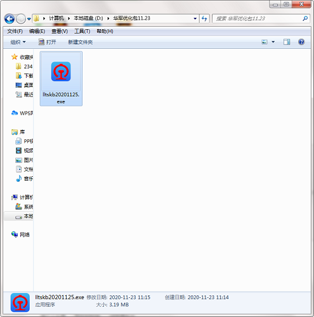This screenshot has width=314, height=317.
Task: Click 本地磁盘 (D:) in address path
Action: (88, 18)
